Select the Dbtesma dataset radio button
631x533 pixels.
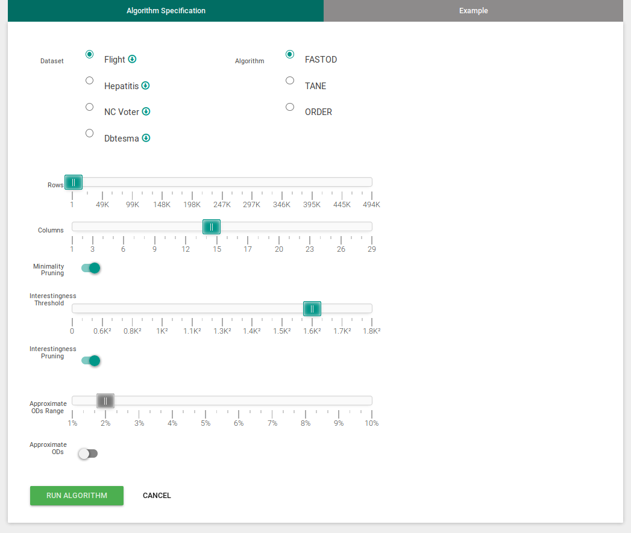(90, 133)
